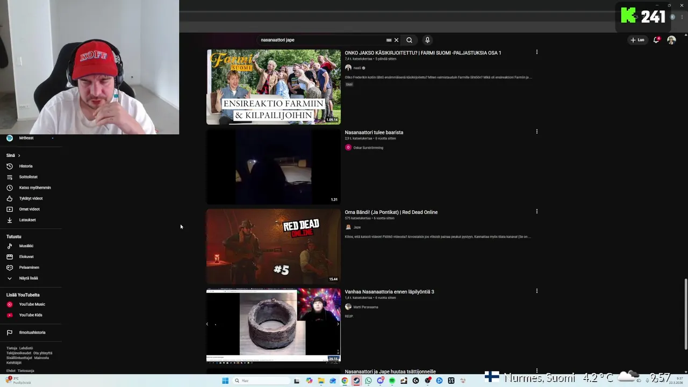688x387 pixels.
Task: Open Matti Peranaama channel link
Action: coord(365,307)
